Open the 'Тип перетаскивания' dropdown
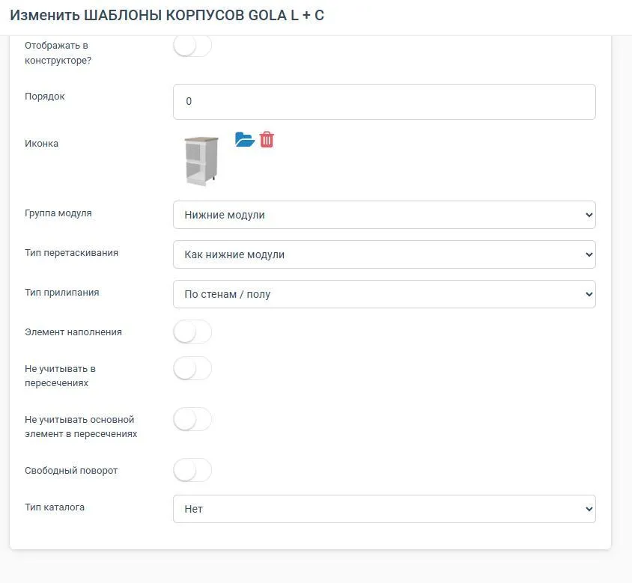 click(384, 254)
